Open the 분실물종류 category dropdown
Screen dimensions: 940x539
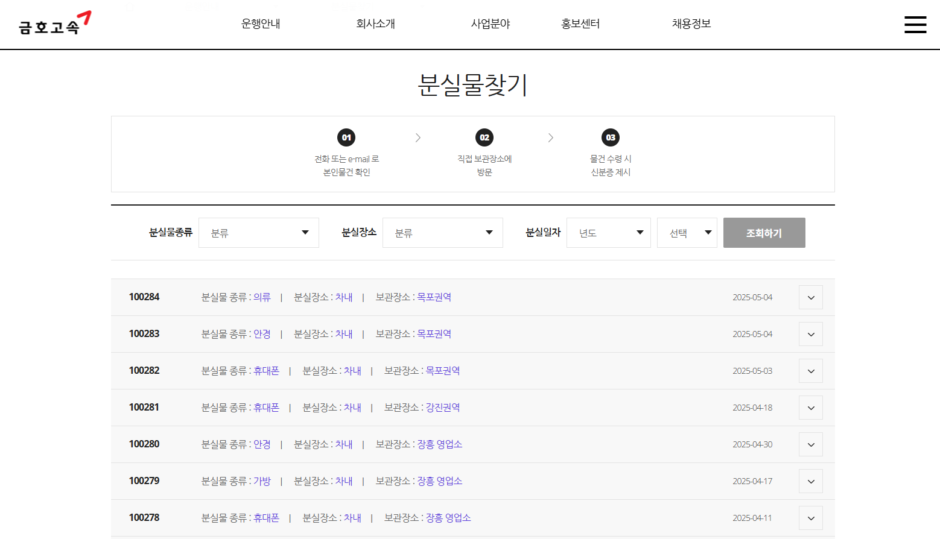258,233
